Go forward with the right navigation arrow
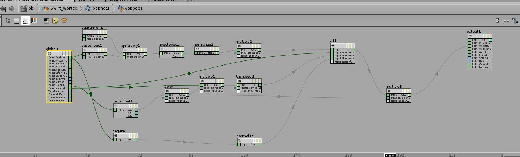This screenshot has height=157, width=520. point(12,8)
